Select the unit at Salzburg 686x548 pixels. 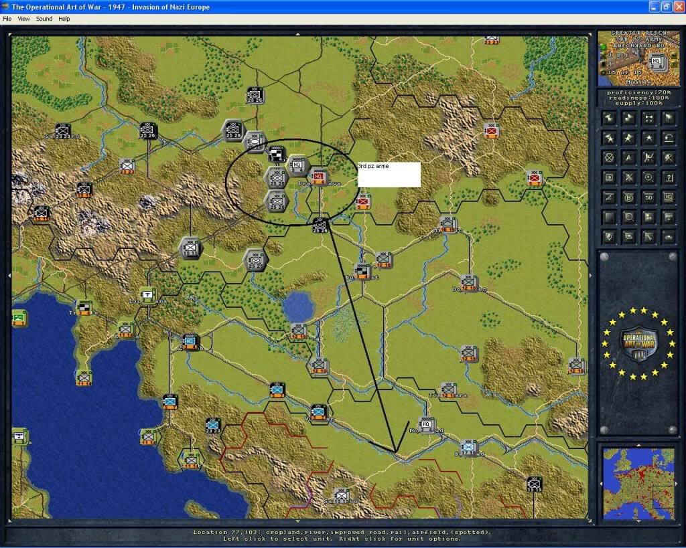pos(63,130)
